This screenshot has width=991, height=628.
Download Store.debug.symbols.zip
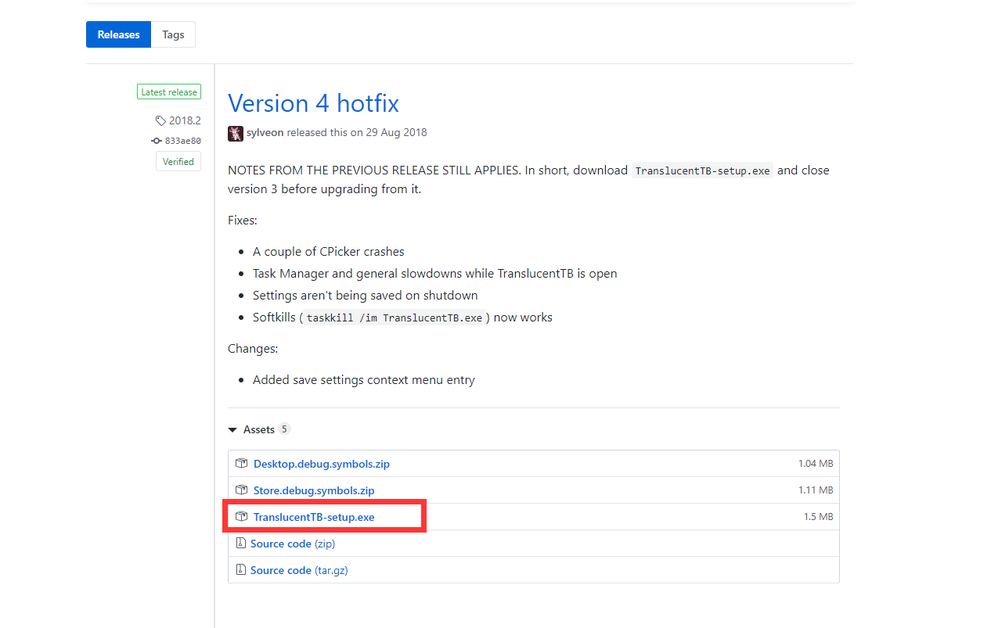click(x=314, y=490)
